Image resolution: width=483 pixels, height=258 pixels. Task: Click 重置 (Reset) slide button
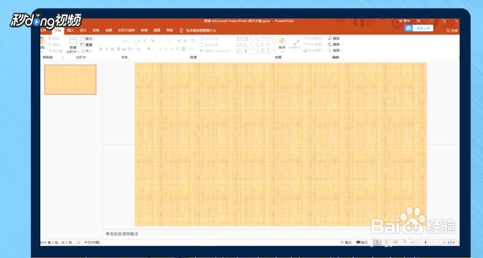click(x=87, y=45)
